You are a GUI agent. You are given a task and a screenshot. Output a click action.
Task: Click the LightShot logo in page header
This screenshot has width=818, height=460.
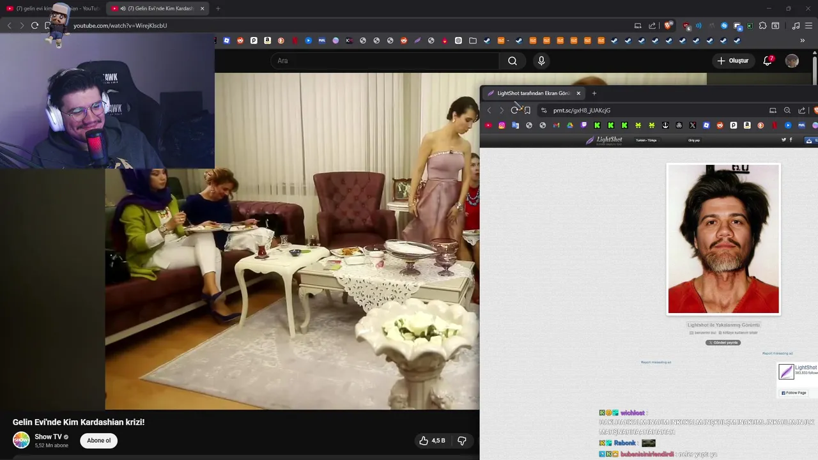click(604, 140)
